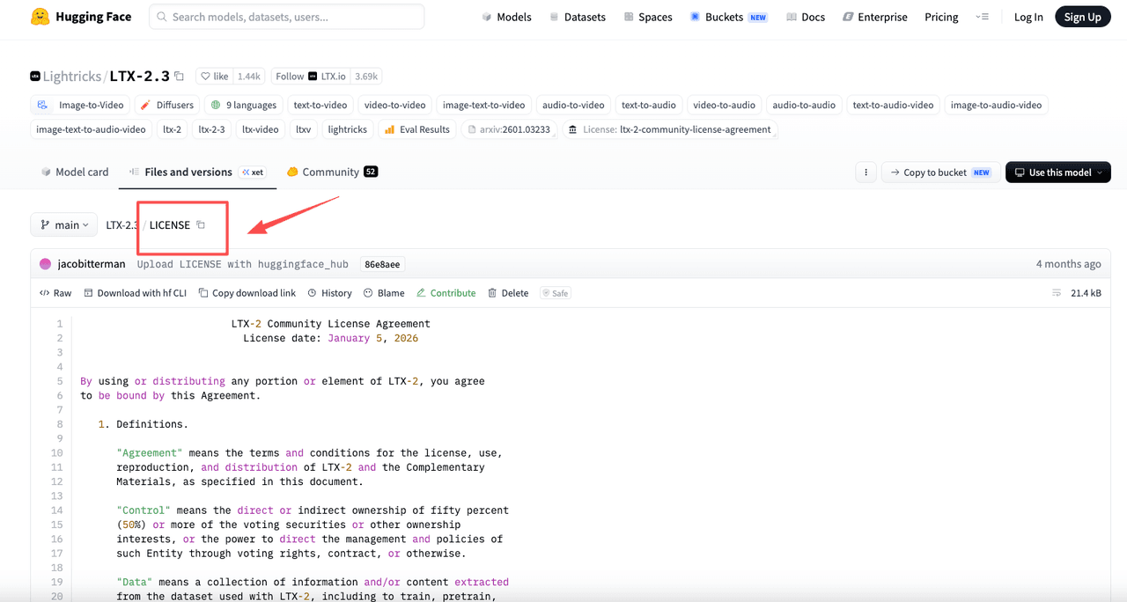Viewport: 1127px width, 602px height.
Task: Select the Diffusers tag
Action: pos(167,105)
